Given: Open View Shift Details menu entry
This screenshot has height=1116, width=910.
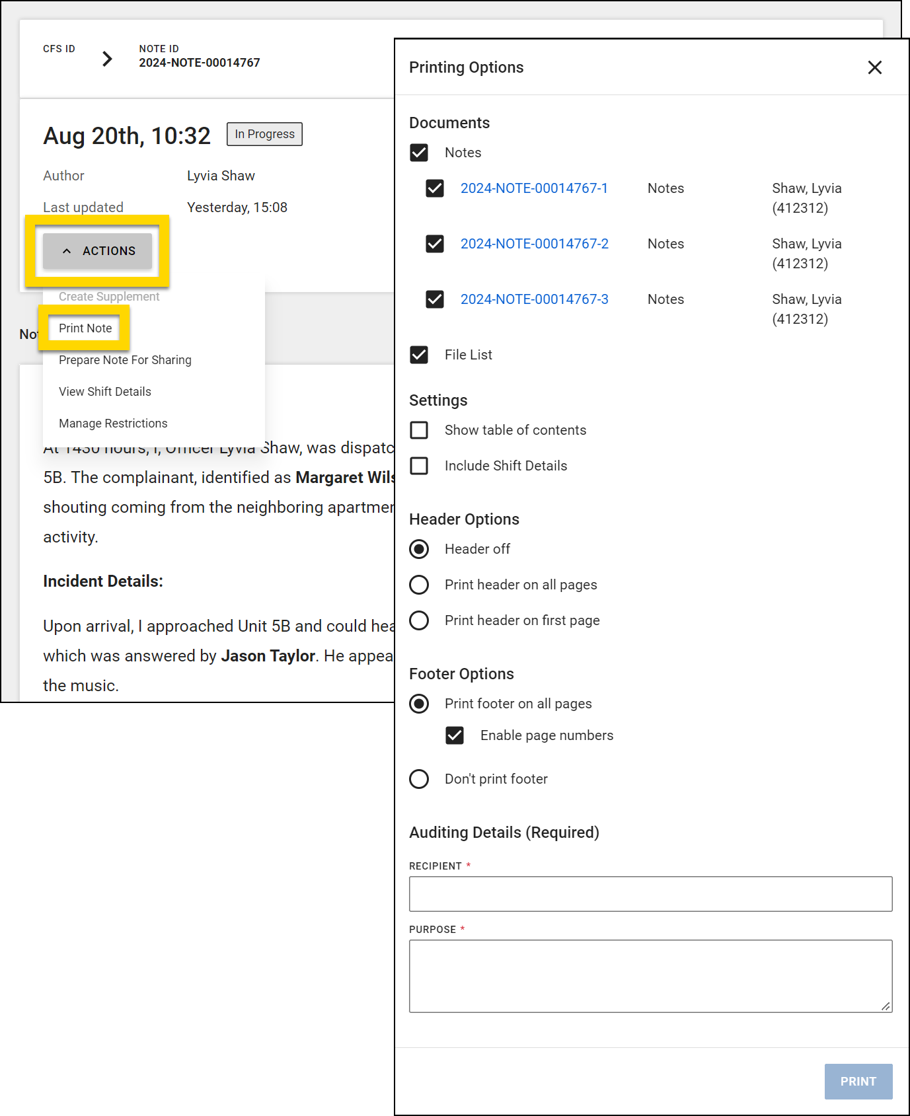Looking at the screenshot, I should click(105, 392).
